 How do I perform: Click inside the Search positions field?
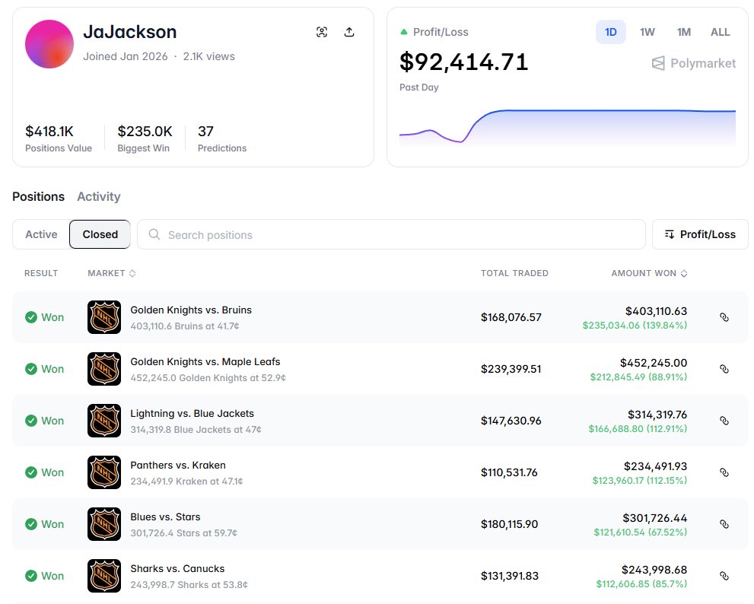[342, 234]
